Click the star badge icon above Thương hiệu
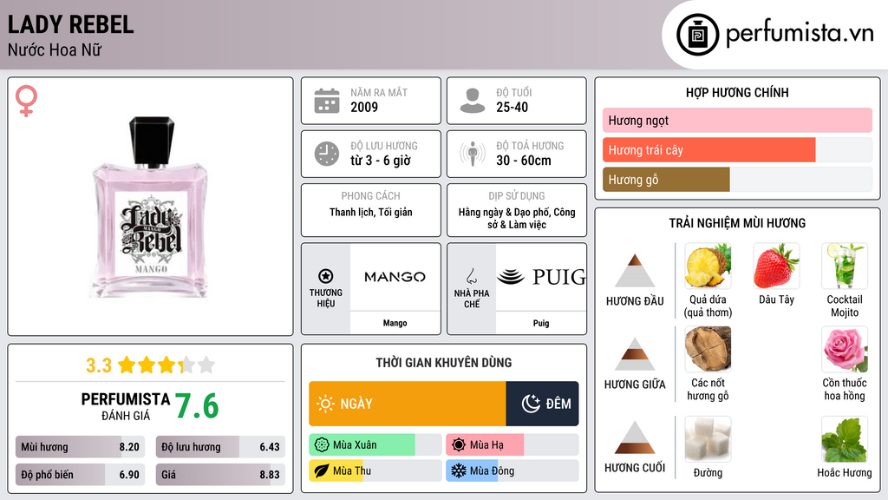This screenshot has width=888, height=500. [x=326, y=276]
